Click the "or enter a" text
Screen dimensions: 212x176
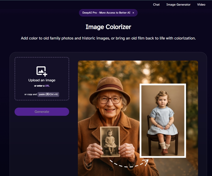(39, 86)
